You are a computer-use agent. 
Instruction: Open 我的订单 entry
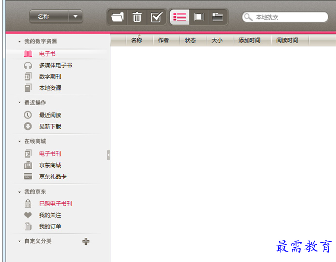point(50,226)
